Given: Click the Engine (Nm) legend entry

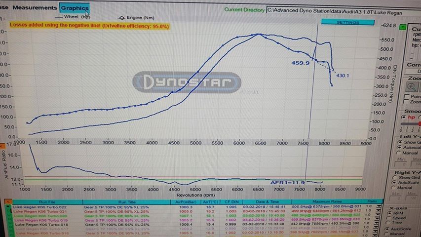Looking at the screenshot, I should pyautogui.click(x=136, y=18).
